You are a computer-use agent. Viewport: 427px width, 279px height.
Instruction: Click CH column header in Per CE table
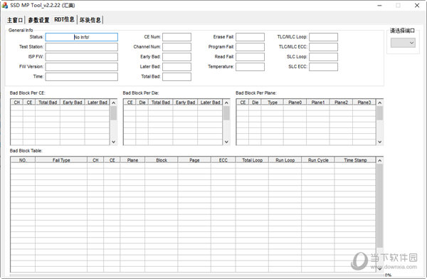point(17,102)
